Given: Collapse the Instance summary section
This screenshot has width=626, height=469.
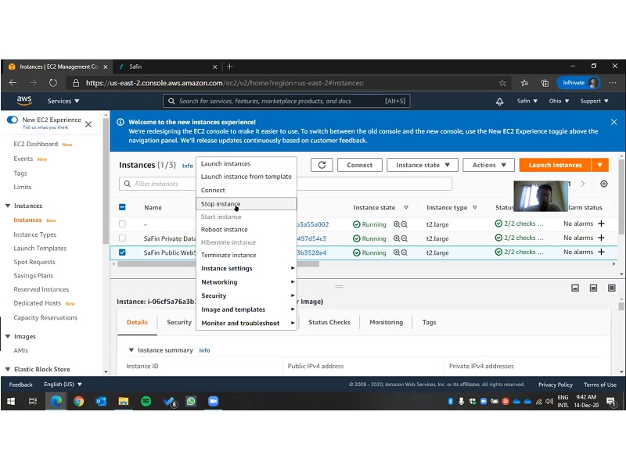Looking at the screenshot, I should coord(131,350).
